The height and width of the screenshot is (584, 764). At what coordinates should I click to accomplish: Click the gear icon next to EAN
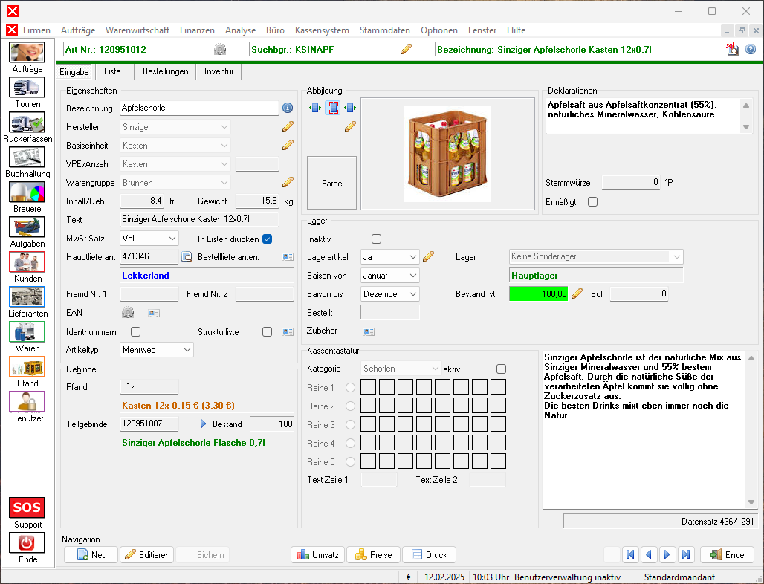click(128, 314)
